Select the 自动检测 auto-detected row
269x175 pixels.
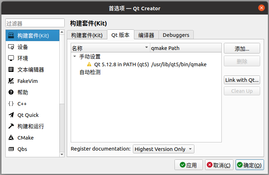pos(90,72)
